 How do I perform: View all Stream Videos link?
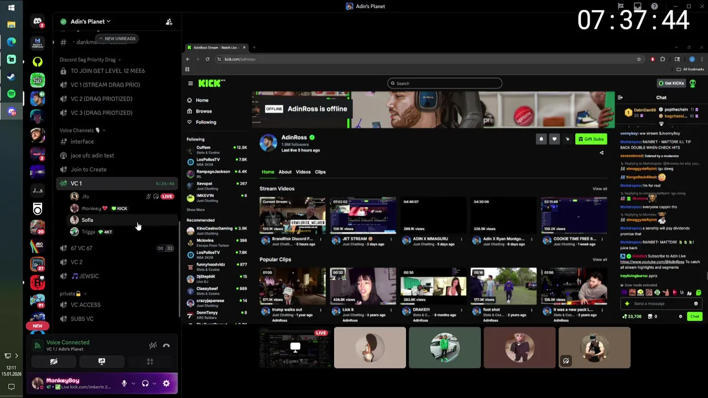pyautogui.click(x=600, y=189)
